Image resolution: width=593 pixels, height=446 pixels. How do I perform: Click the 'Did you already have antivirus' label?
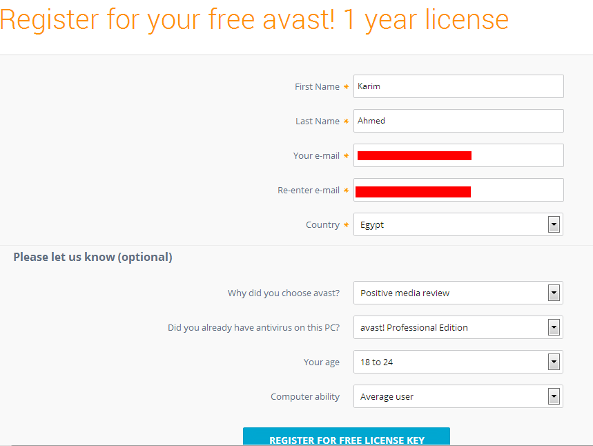coord(253,328)
